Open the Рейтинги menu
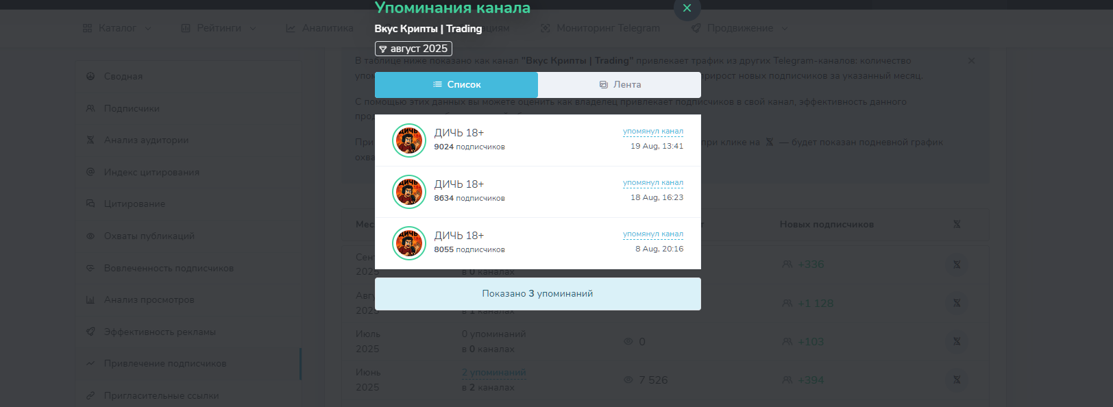This screenshot has height=407, width=1113. pos(219,28)
